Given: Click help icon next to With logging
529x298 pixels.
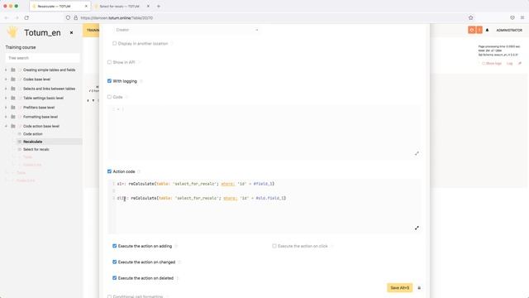Looking at the screenshot, I should pos(141,81).
